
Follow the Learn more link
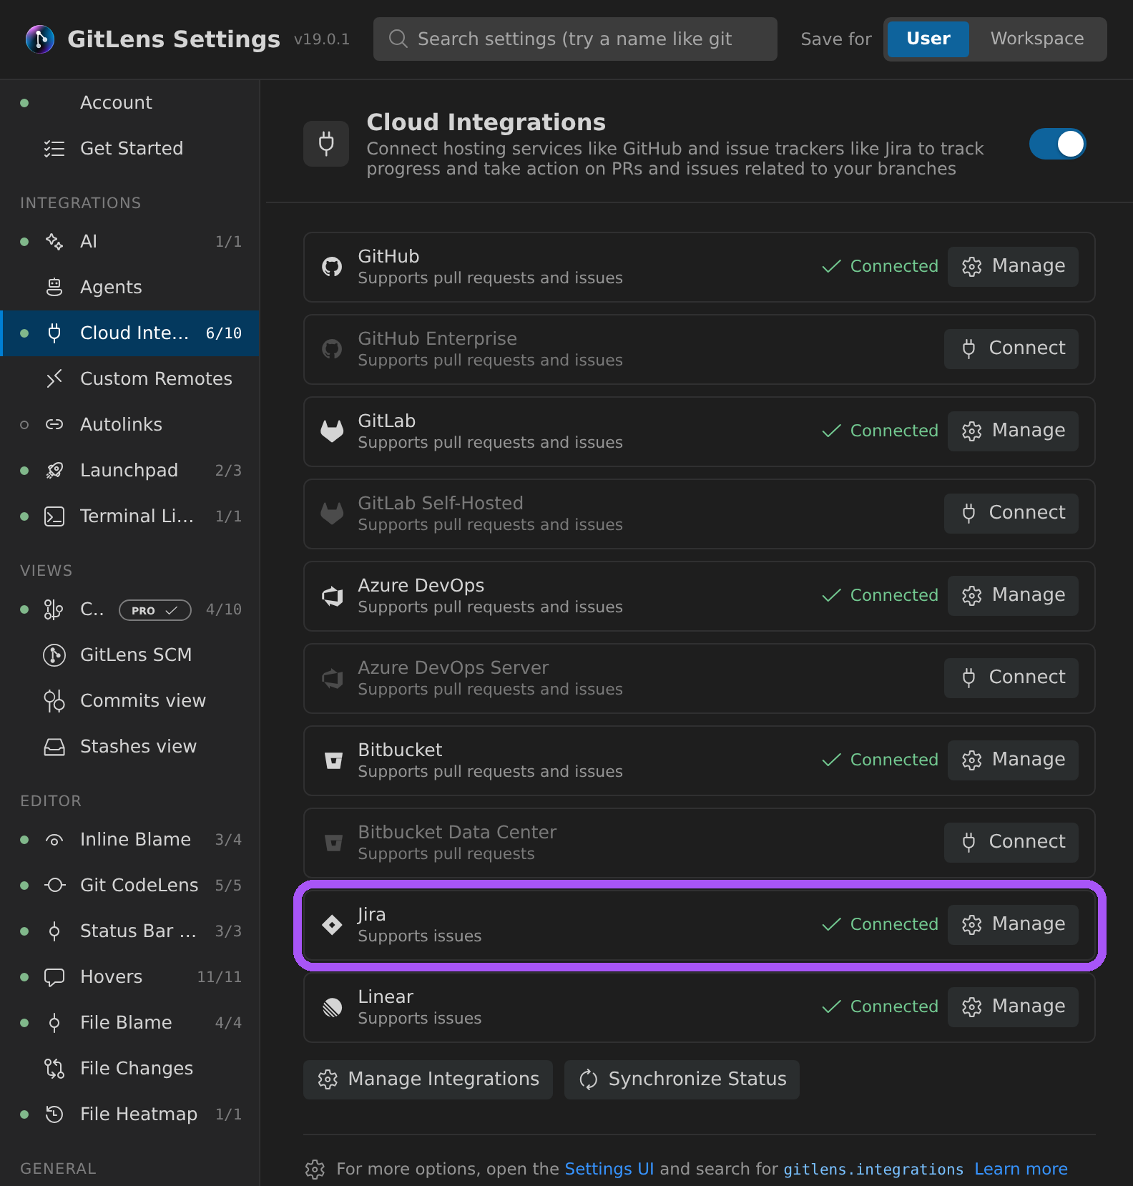pyautogui.click(x=1021, y=1169)
